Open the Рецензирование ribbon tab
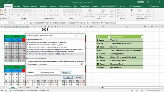This screenshot has width=164, height=92. (x=65, y=6)
